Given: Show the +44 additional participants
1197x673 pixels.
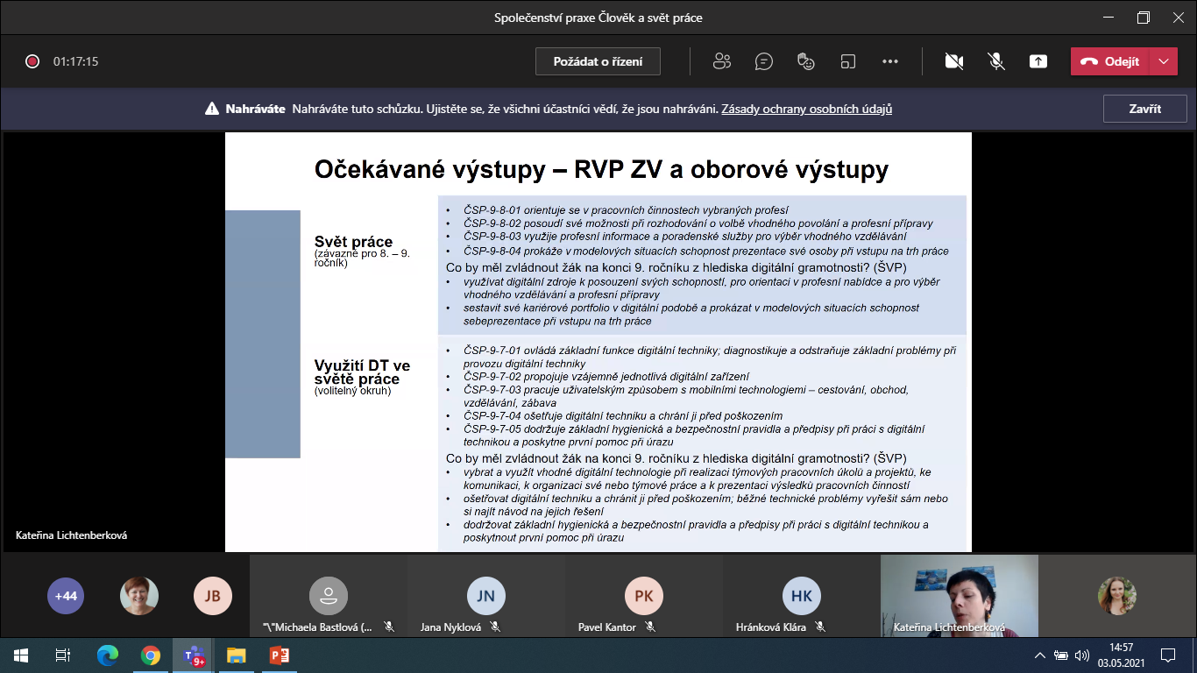Looking at the screenshot, I should point(66,596).
